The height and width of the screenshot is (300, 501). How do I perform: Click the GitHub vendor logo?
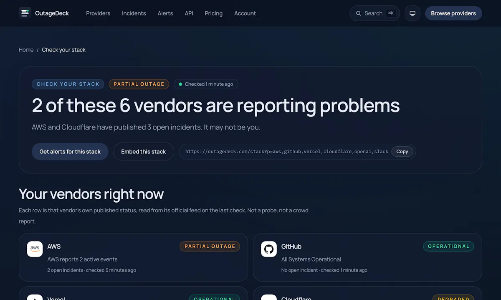(x=269, y=249)
